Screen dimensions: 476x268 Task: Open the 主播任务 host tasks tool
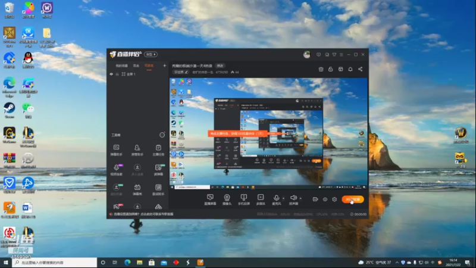[158, 150]
